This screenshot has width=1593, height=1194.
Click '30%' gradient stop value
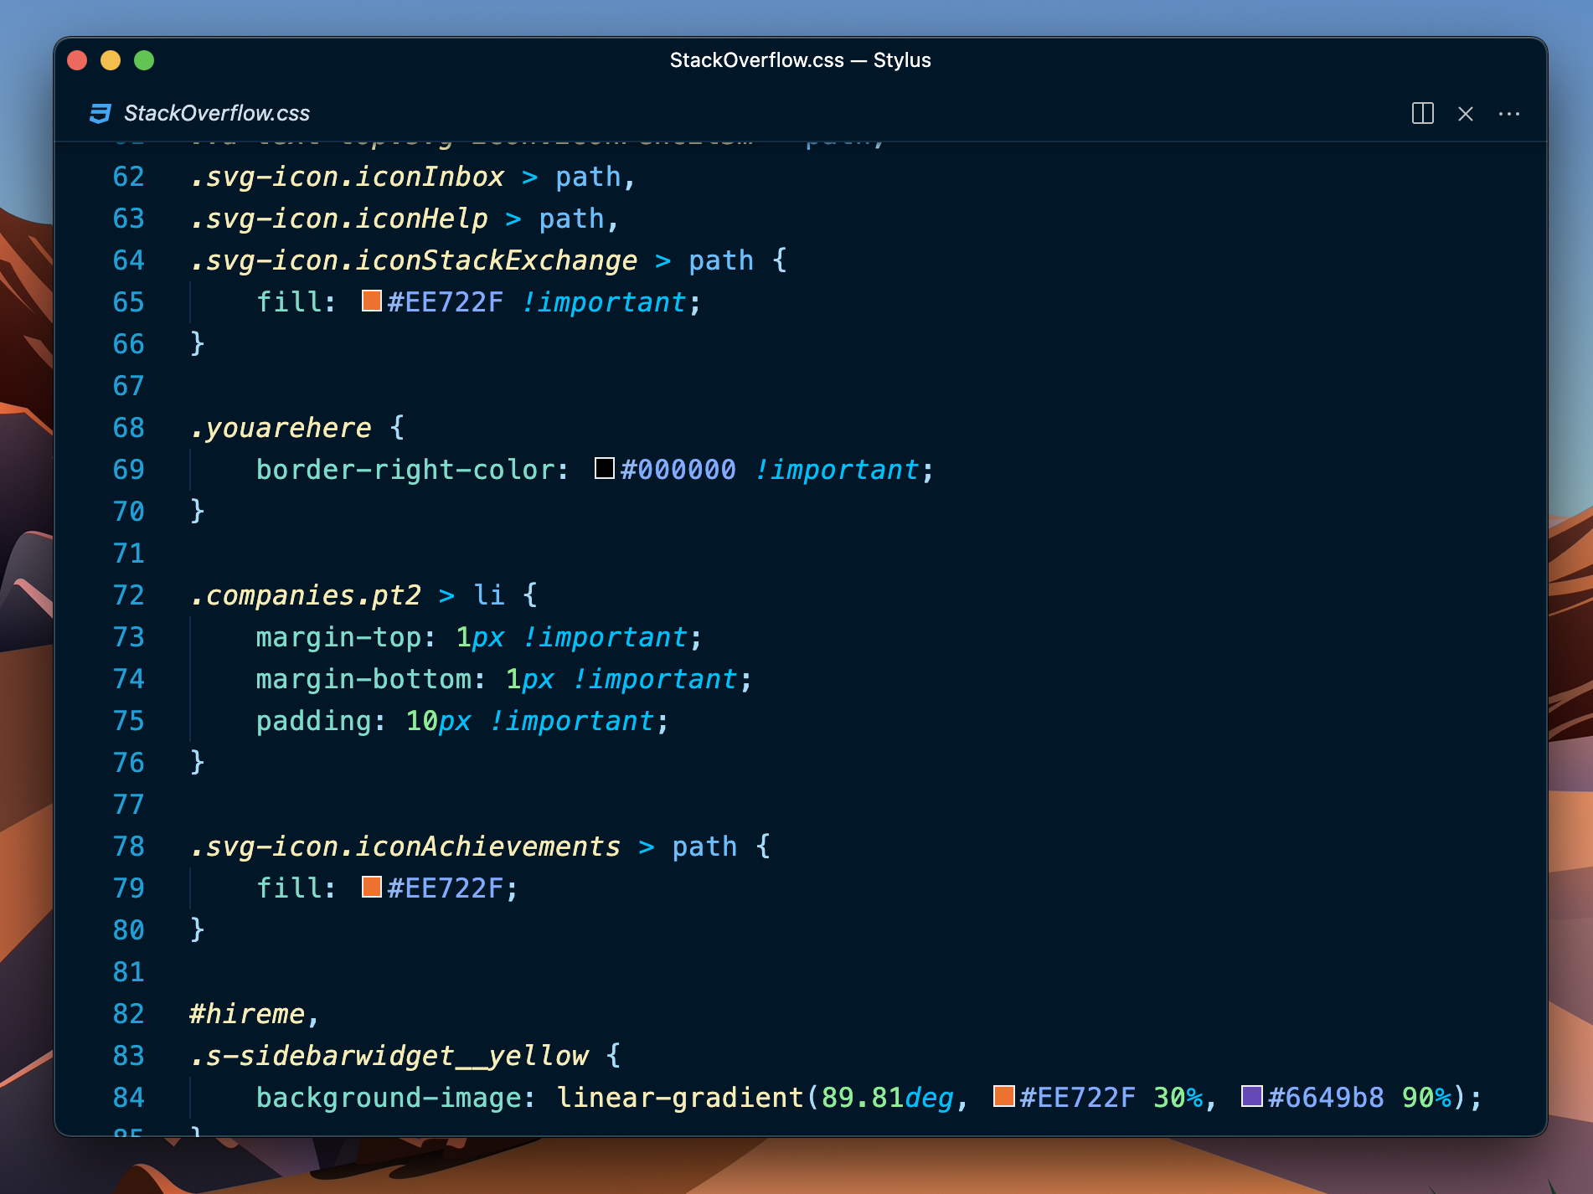point(1178,1098)
